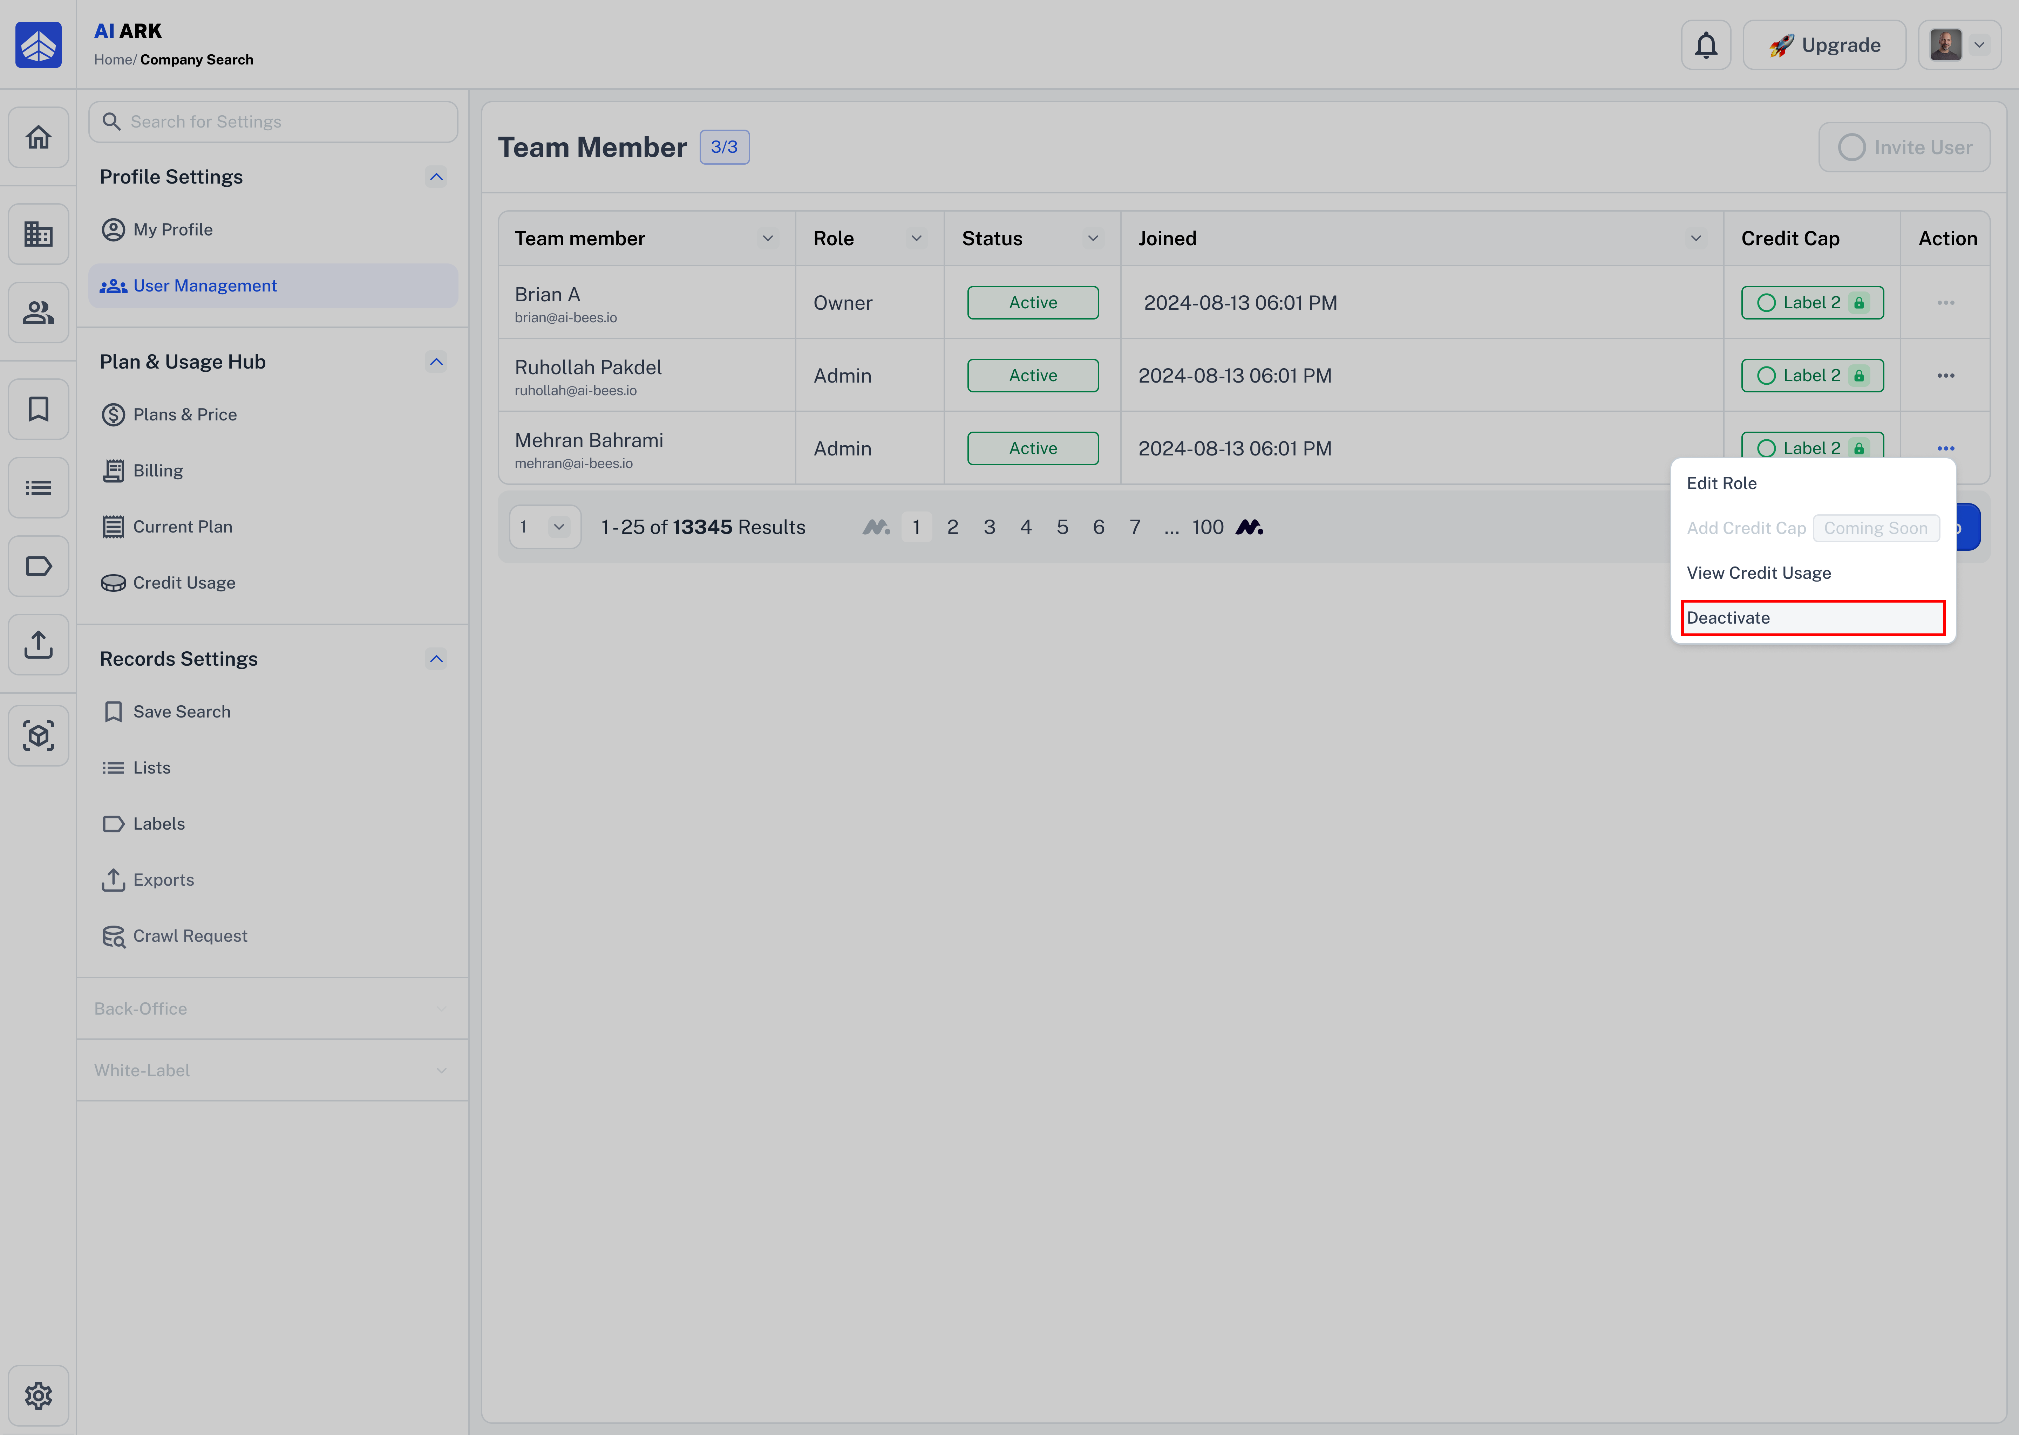Open notifications bell
The image size is (2019, 1435).
click(x=1706, y=45)
